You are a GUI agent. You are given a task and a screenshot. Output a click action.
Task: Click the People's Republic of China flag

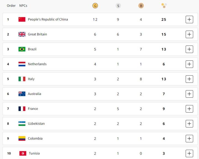tap(22, 19)
